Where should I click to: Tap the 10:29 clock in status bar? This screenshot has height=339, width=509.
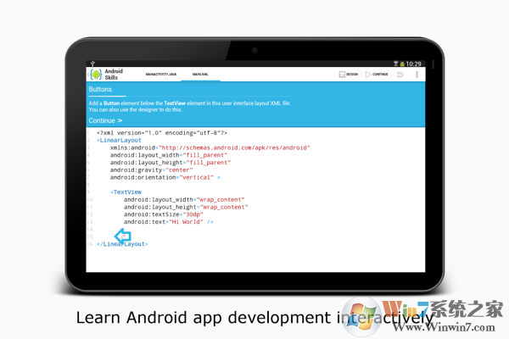(x=414, y=64)
